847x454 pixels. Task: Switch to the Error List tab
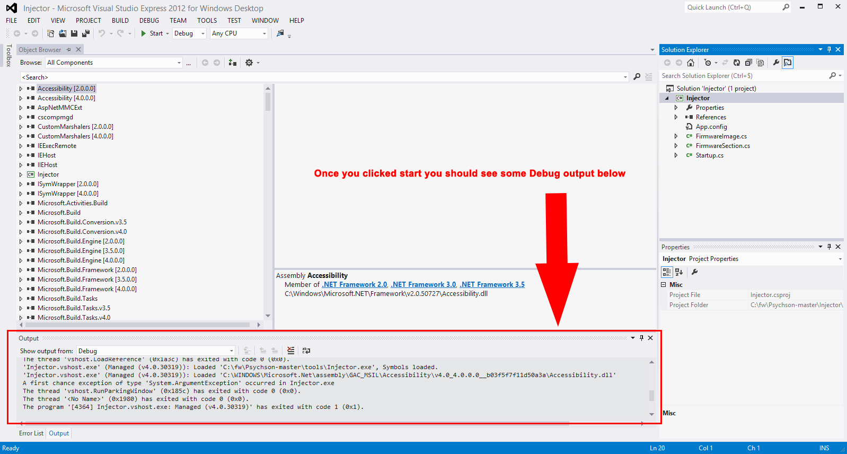(x=31, y=433)
